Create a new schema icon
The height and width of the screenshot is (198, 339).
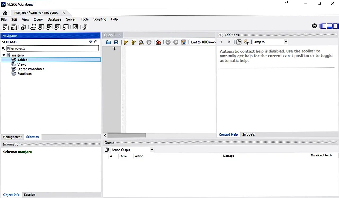pos(33,27)
